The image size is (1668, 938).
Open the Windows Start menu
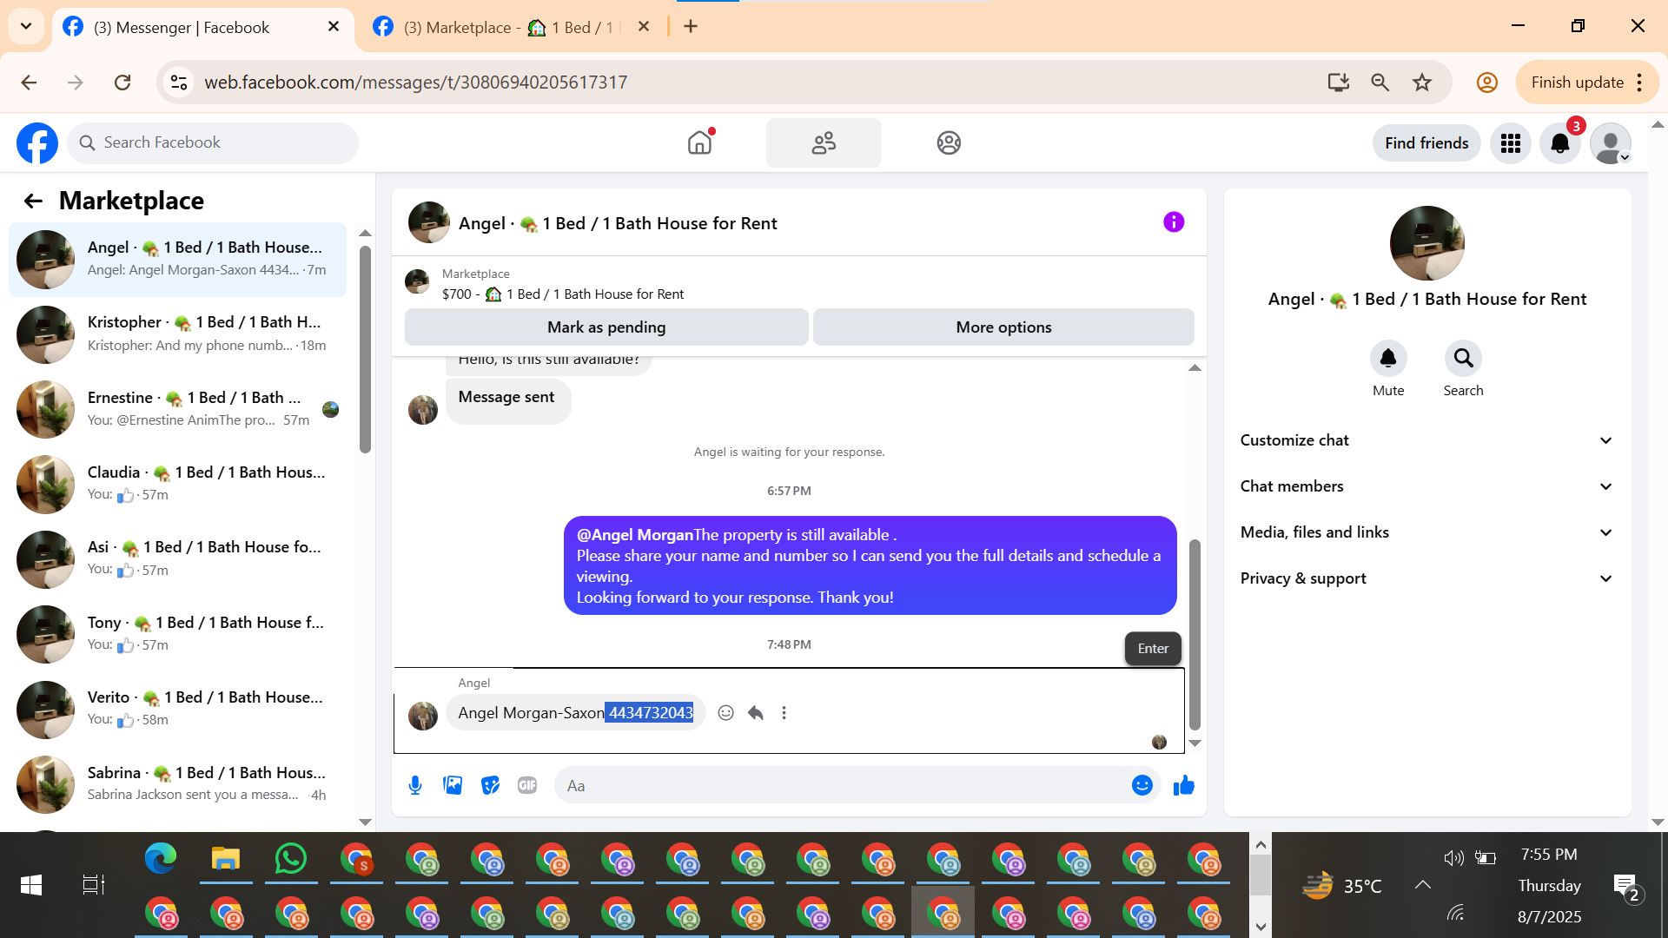tap(31, 885)
